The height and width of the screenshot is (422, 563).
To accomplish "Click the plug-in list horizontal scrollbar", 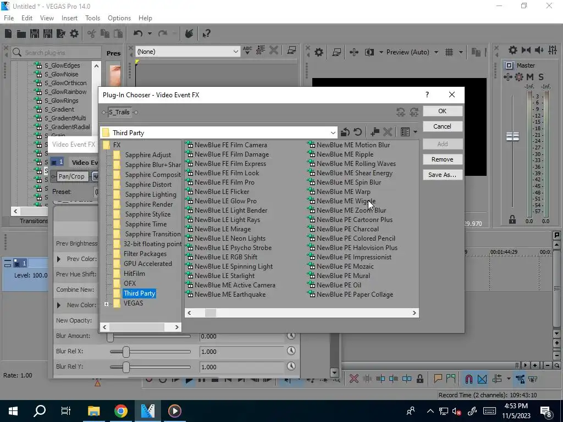I will [302, 313].
